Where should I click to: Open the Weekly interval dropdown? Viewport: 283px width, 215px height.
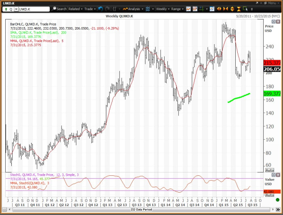tap(163, 9)
